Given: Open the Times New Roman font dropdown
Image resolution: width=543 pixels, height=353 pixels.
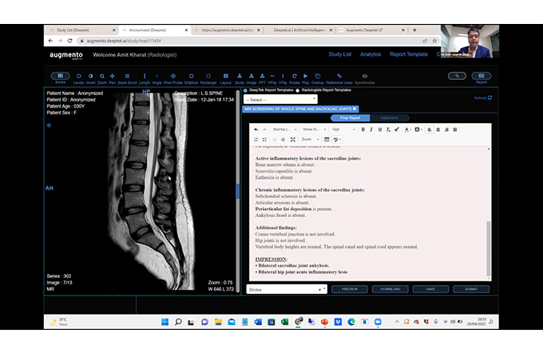Looking at the screenshot, I should tap(314, 129).
